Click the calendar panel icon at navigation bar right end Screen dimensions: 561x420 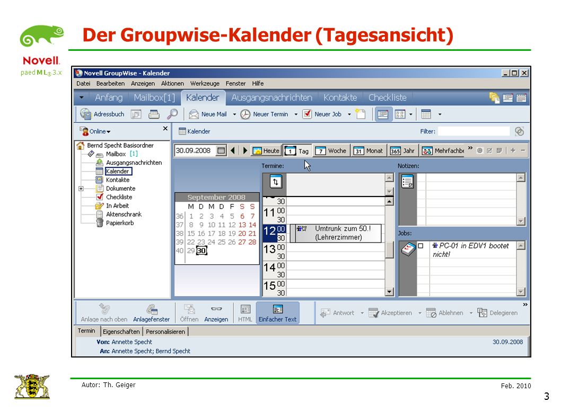click(x=521, y=97)
